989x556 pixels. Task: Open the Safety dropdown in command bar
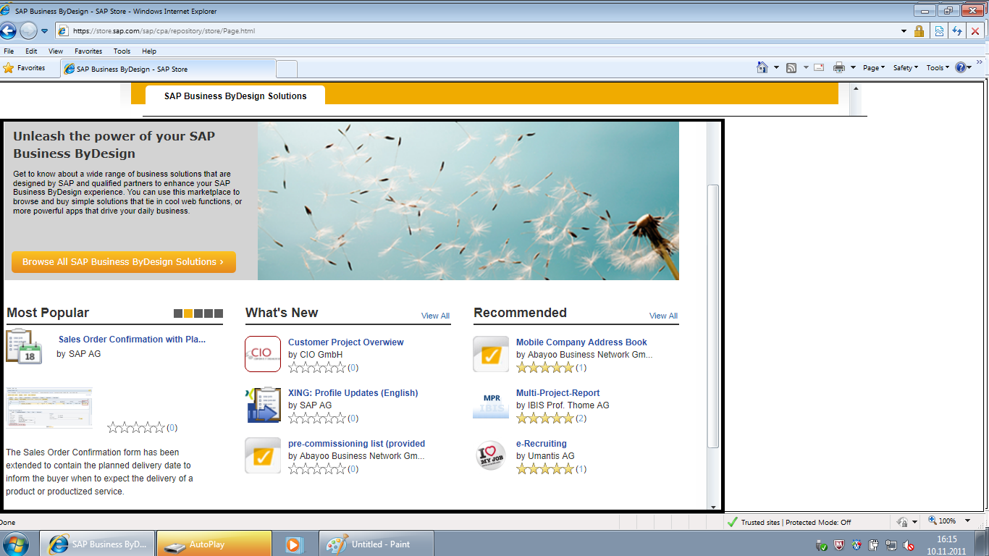[x=906, y=67]
